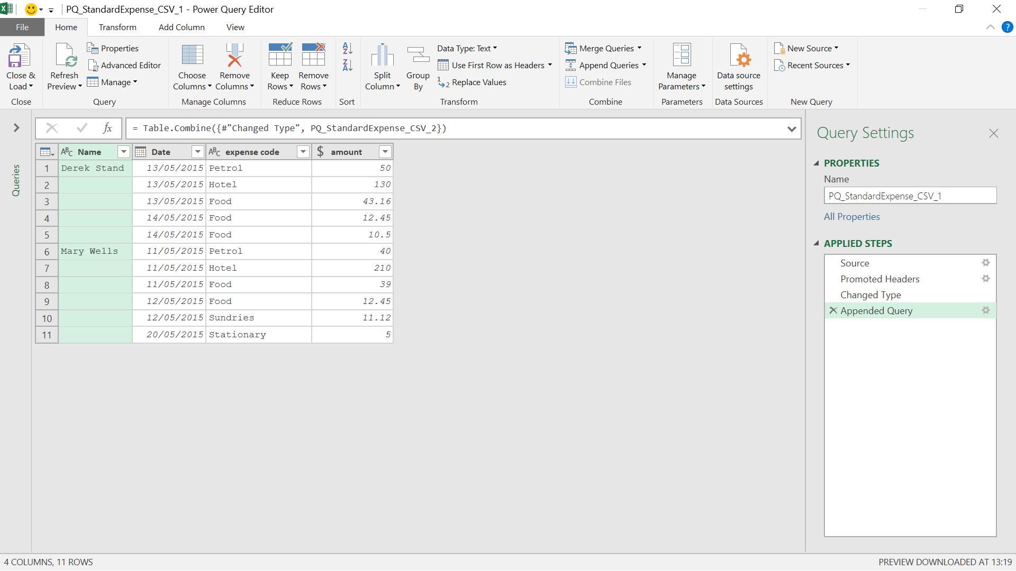
Task: Open the Advanced Editor
Action: pos(124,65)
